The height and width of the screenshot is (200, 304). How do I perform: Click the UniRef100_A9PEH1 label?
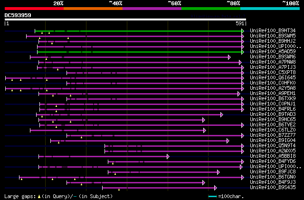pos(273,94)
